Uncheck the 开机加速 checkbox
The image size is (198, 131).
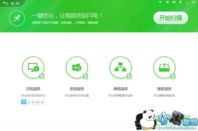pos(42,76)
